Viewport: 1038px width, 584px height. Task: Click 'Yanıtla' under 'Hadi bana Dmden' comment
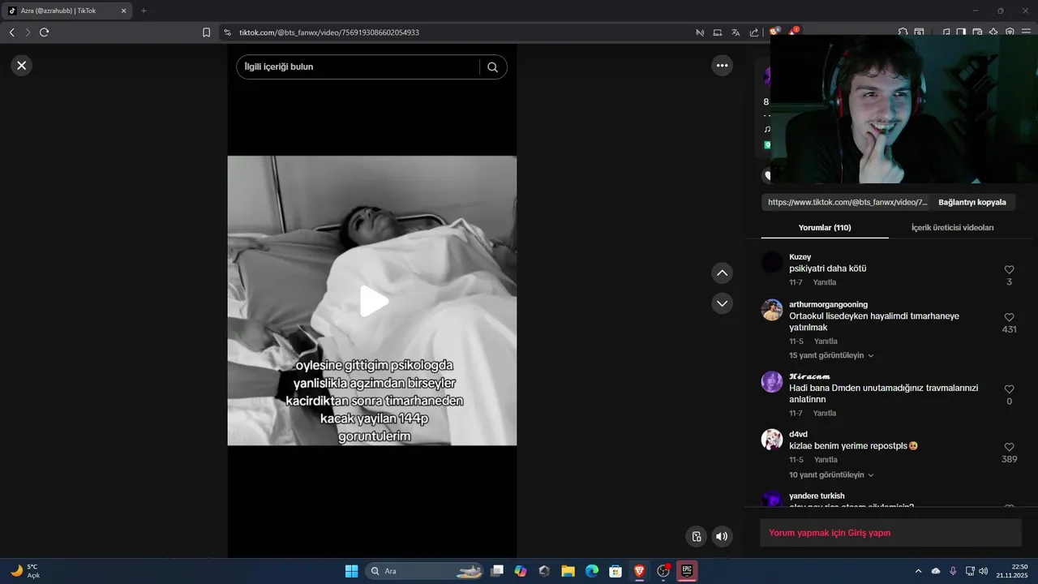[825, 414]
